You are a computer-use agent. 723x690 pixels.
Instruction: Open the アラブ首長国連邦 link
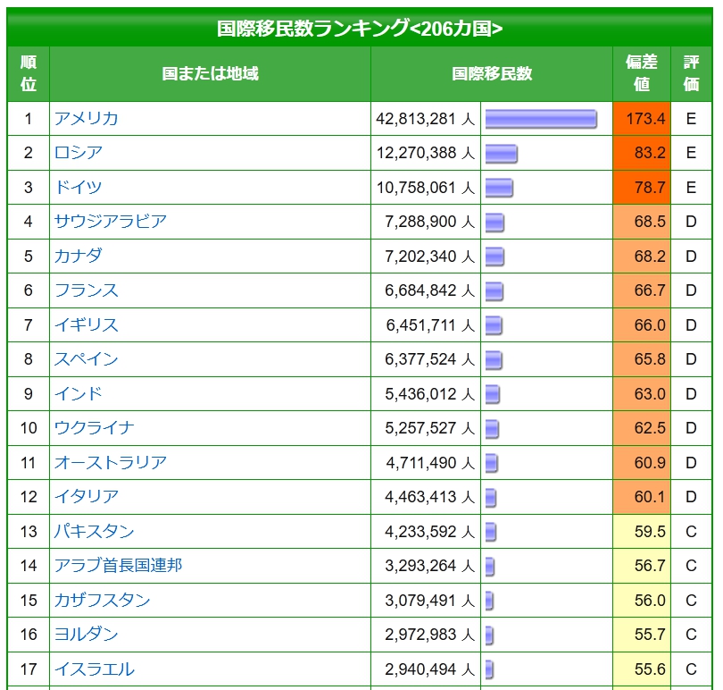118,566
